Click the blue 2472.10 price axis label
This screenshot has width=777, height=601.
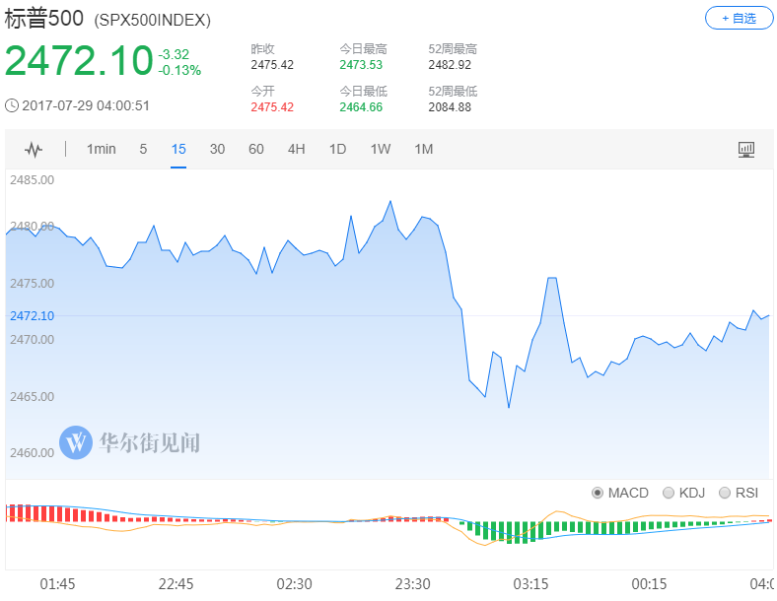33,316
